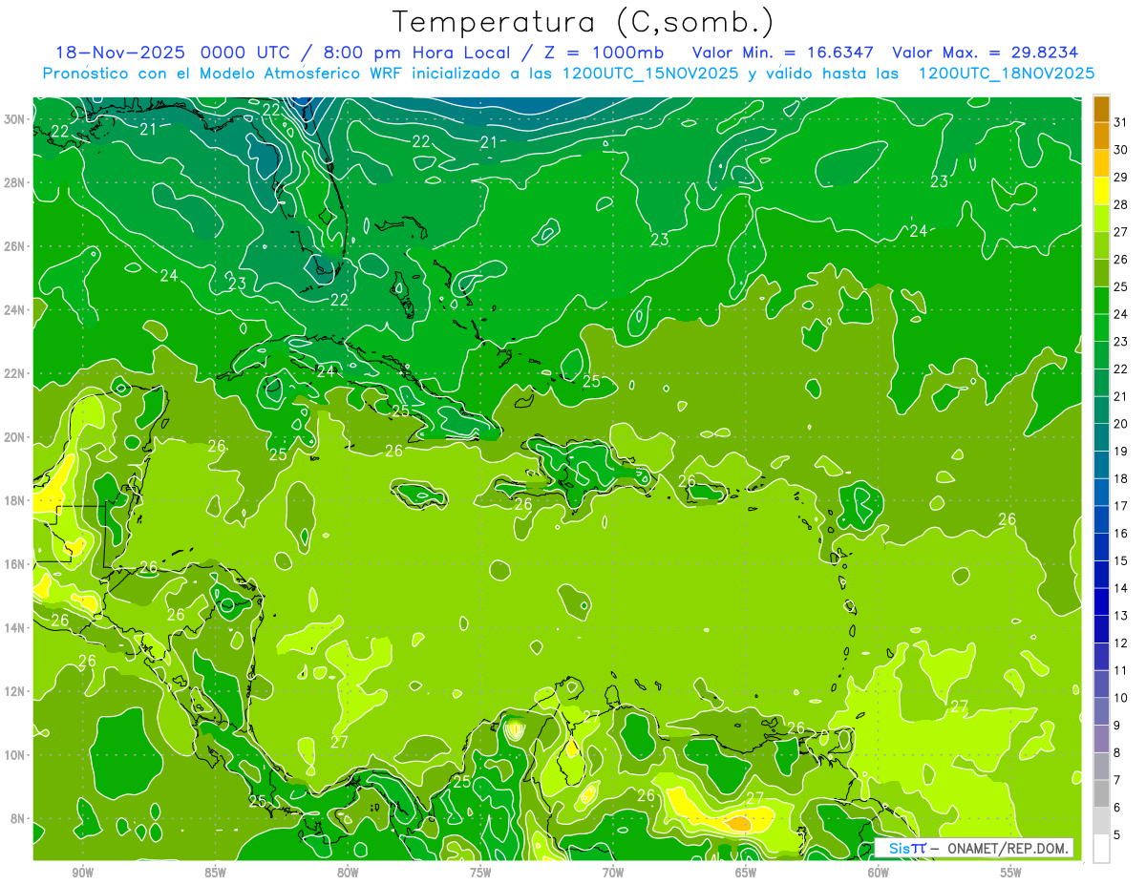Click the 14N latitude axis label
Screen dimensions: 1146x885
click(15, 628)
